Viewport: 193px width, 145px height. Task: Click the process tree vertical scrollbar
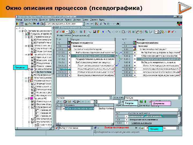tap(53, 77)
